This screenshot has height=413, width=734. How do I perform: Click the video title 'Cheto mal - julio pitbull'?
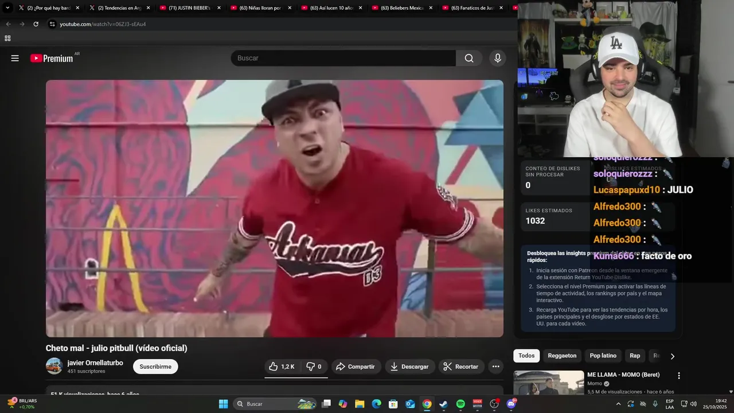tap(116, 348)
